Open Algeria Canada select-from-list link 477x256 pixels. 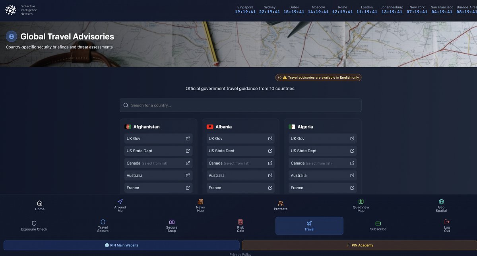[x=322, y=163]
